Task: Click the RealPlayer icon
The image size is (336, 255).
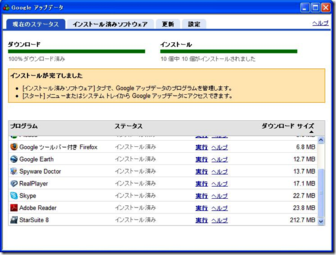Action: coord(14,184)
